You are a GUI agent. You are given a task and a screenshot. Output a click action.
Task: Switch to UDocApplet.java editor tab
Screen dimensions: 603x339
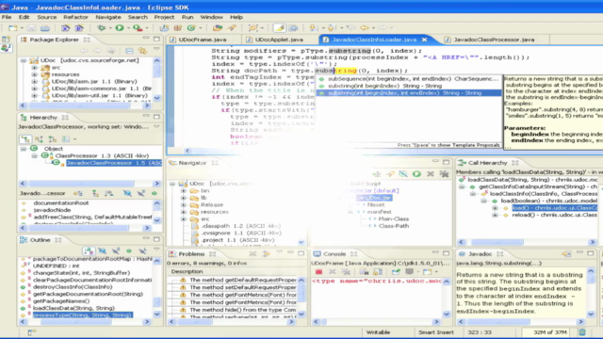[x=280, y=40]
